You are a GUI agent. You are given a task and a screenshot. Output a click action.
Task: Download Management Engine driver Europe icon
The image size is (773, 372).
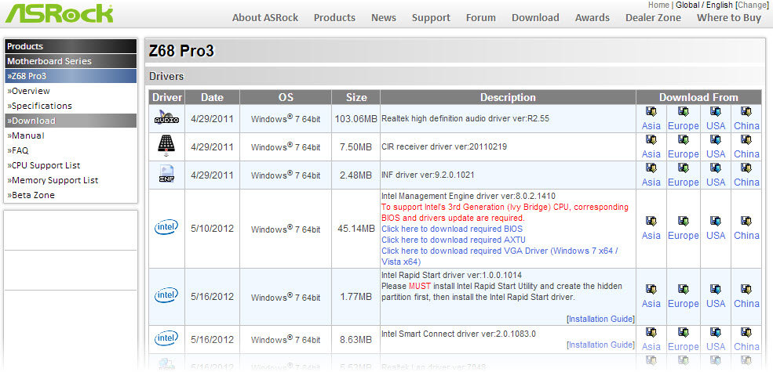coord(684,222)
